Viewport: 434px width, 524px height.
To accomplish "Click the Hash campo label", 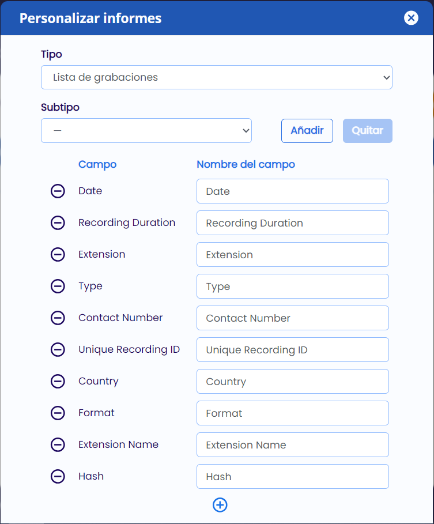I will click(x=91, y=477).
